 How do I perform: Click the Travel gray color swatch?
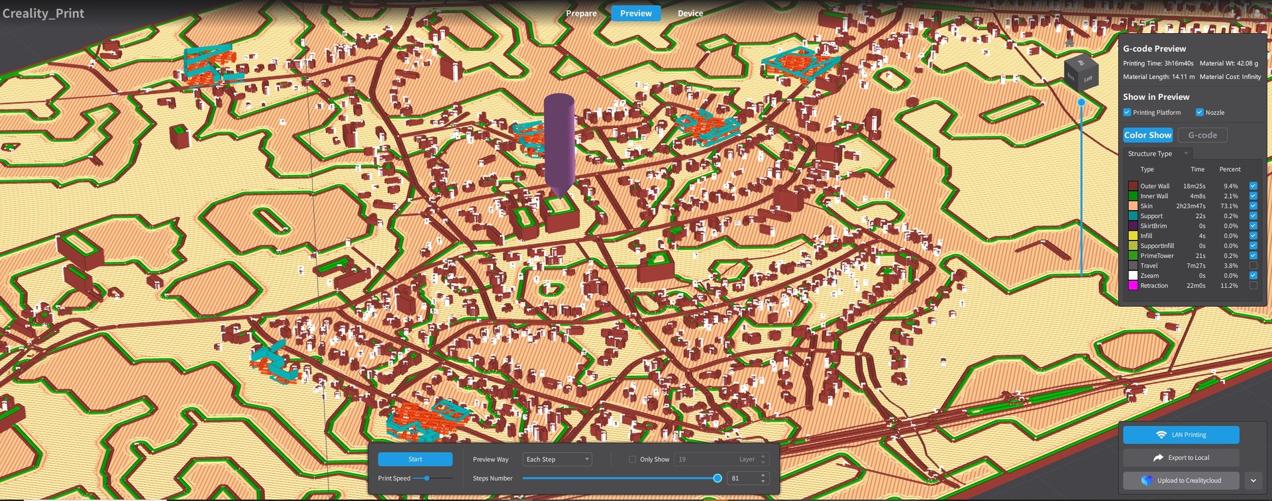[1133, 266]
